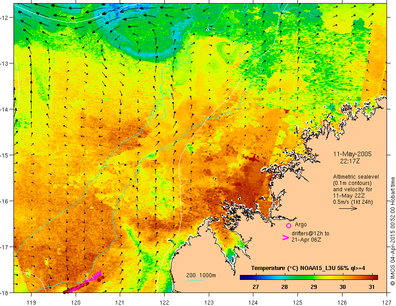Click the longitude axis label 123
The image size is (396, 306).
coord(209,302)
